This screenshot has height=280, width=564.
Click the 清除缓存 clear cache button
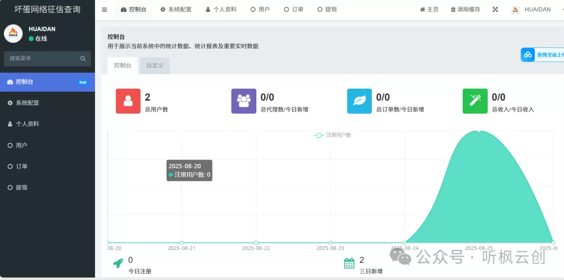(465, 9)
